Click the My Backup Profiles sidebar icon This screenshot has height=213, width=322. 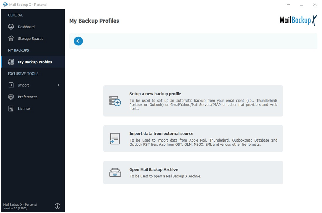(11, 62)
